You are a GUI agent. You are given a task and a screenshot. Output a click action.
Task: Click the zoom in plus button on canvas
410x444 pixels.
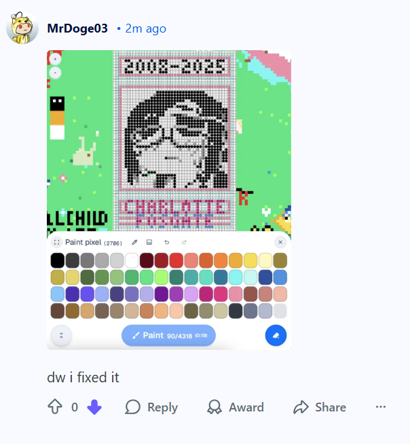click(55, 59)
